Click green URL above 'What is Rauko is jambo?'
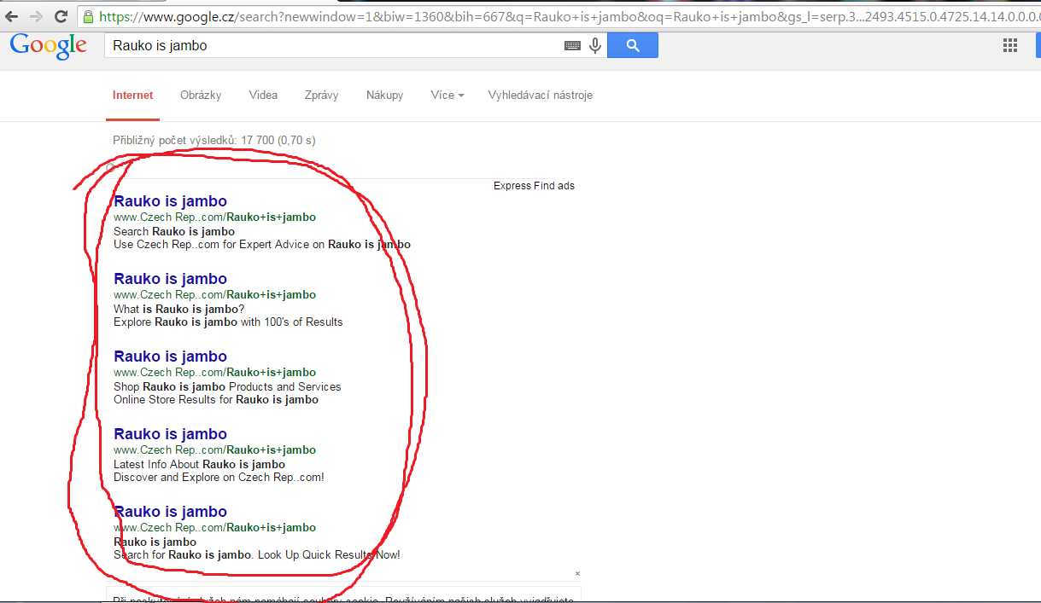The height and width of the screenshot is (603, 1041). tap(214, 295)
